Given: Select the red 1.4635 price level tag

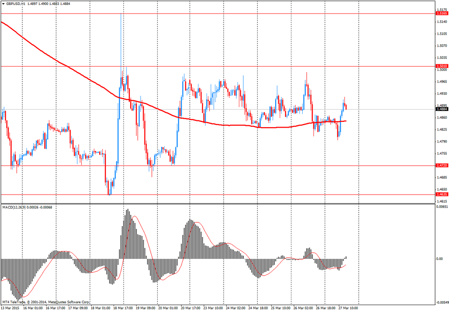Looking at the screenshot, I should (441, 194).
